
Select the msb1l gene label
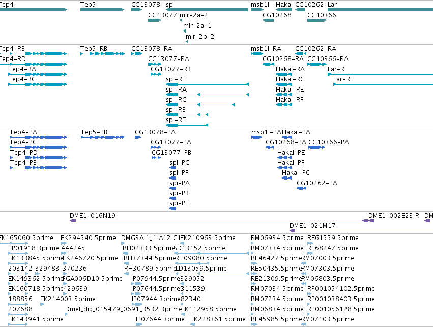[x=260, y=5]
